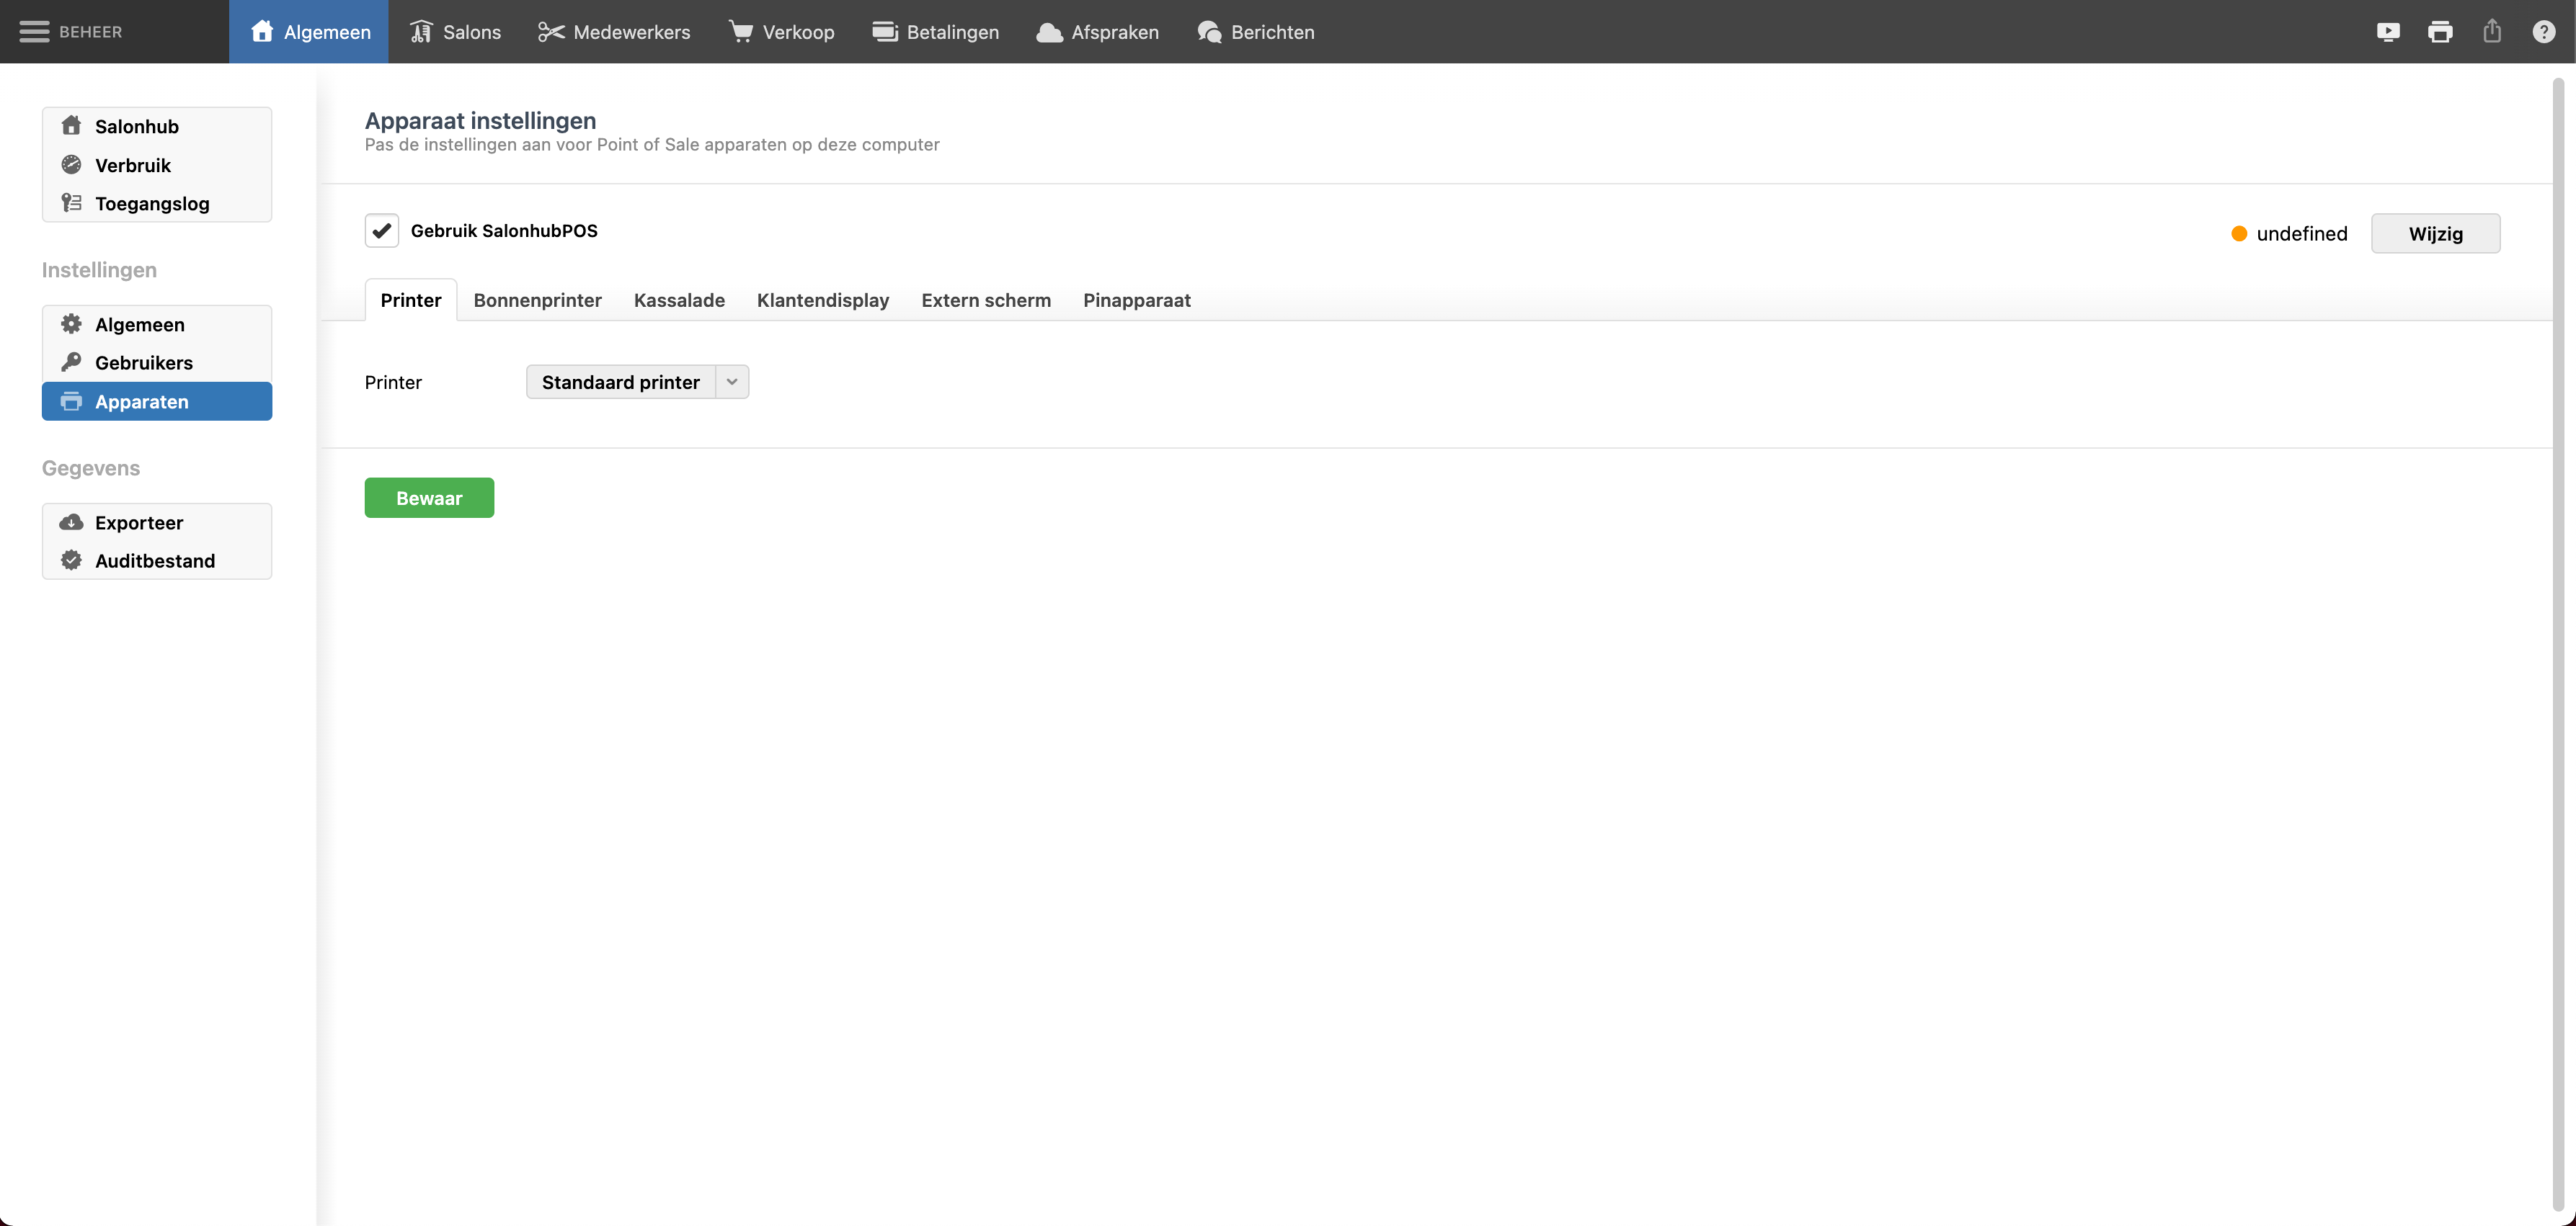The image size is (2576, 1226).
Task: Click the Wijzig button
Action: (2435, 234)
